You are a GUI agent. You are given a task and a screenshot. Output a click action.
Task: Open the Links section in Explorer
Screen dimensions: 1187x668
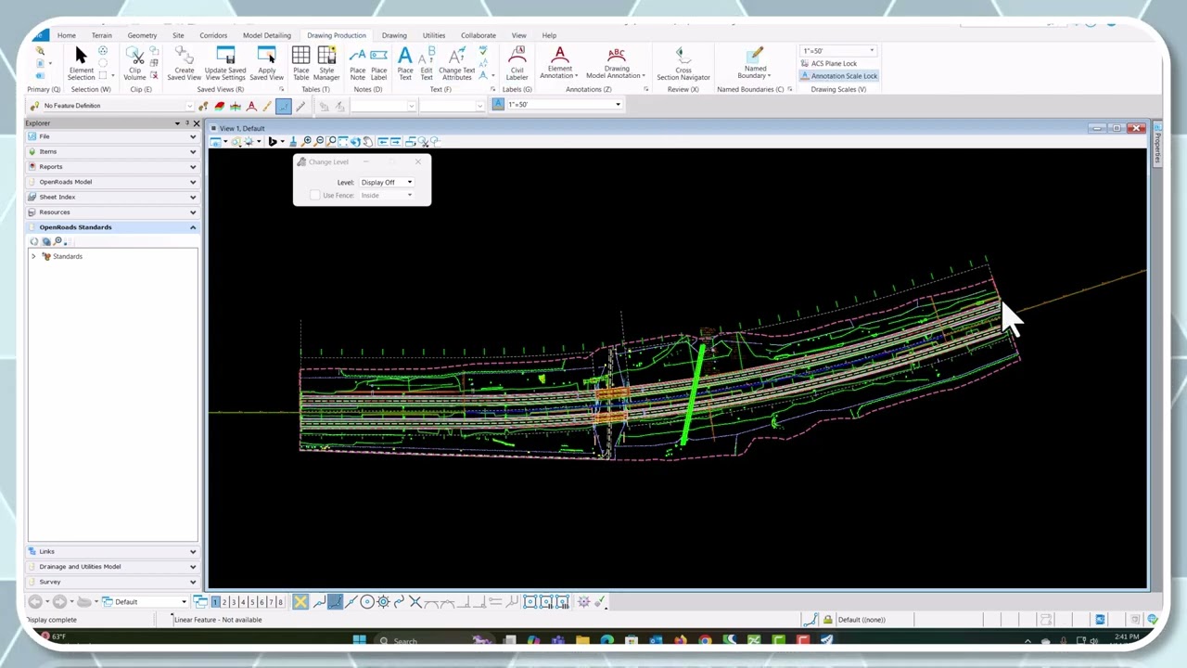(112, 551)
